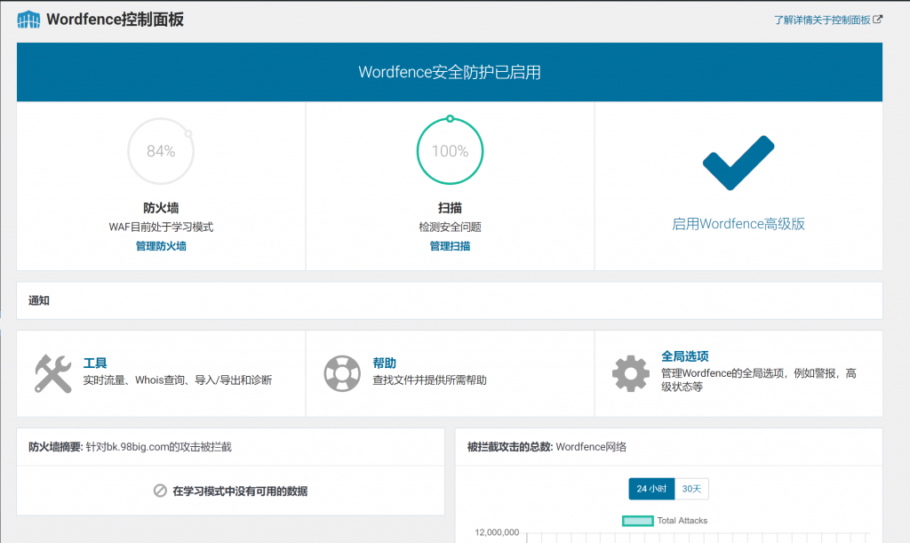Click the 84% firewall status circle
910x543 pixels.
pos(161,151)
